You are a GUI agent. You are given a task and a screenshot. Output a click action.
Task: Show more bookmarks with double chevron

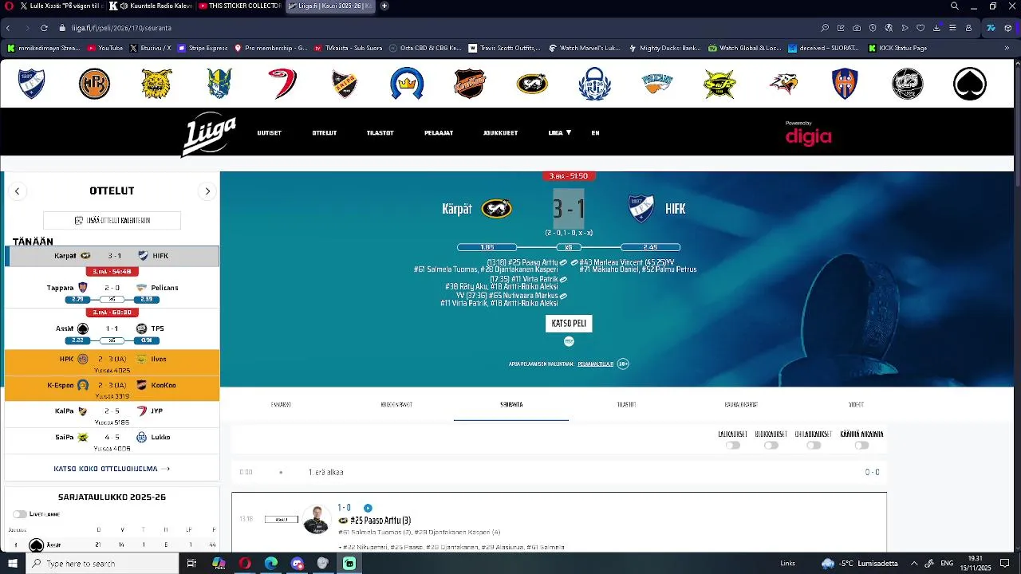(x=1007, y=48)
